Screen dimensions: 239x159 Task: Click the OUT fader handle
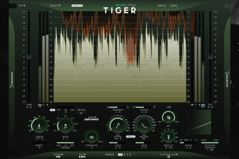coord(210,57)
